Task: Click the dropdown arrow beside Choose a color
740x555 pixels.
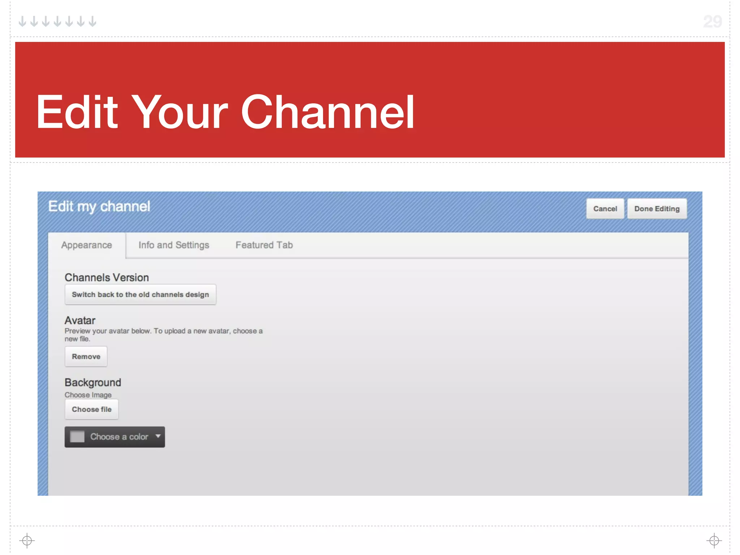Action: click(x=158, y=436)
